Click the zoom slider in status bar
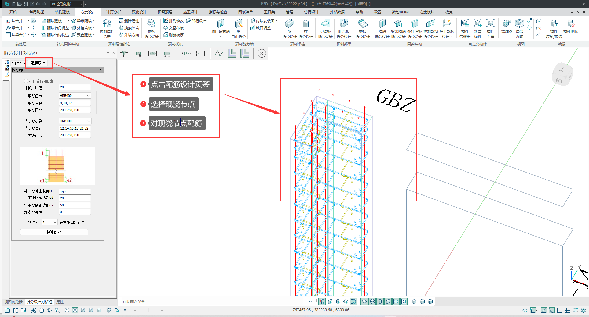This screenshot has height=317, width=589. (x=148, y=310)
